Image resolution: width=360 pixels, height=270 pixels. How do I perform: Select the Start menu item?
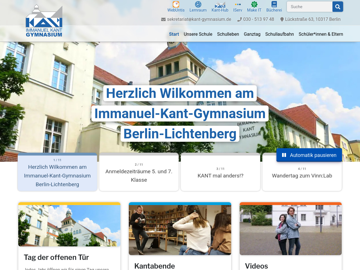click(174, 34)
